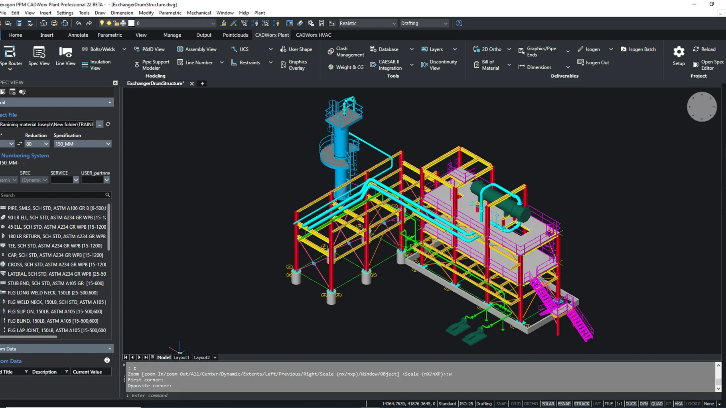Reload the project

(x=704, y=49)
